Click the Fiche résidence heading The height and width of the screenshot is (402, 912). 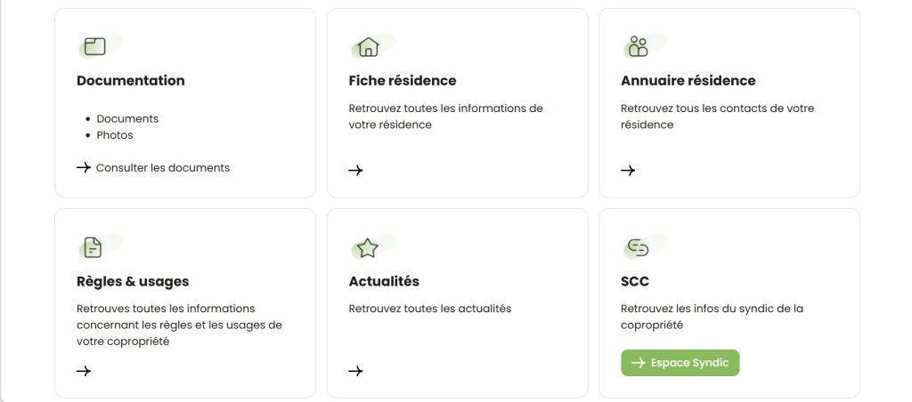point(403,81)
